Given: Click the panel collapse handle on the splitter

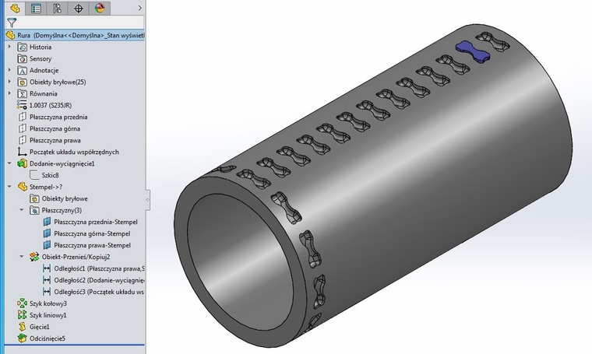Looking at the screenshot, I should click(148, 200).
